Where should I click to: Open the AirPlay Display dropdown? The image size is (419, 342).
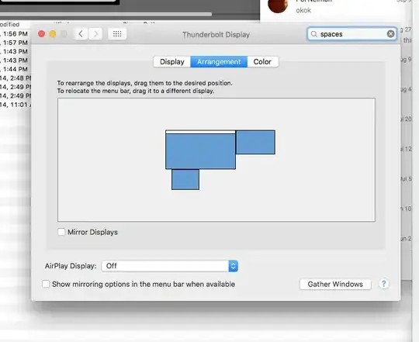coord(170,266)
